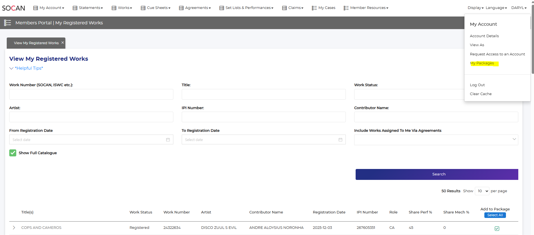
Task: Click the Cue Sheets menu icon
Action: click(143, 8)
